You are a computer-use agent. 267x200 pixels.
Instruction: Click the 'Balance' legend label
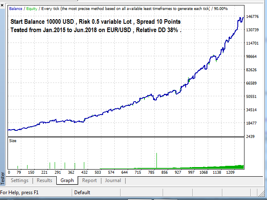point(16,9)
